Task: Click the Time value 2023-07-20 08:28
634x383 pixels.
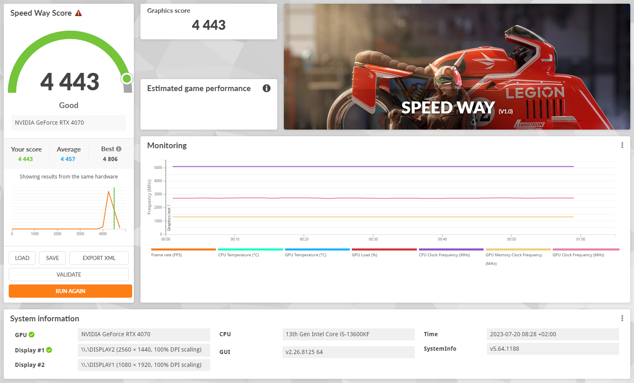Action: tap(553, 335)
